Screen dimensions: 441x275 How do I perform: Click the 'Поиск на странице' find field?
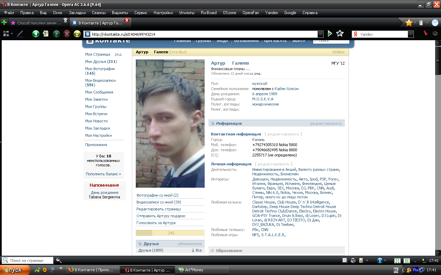tap(28, 261)
